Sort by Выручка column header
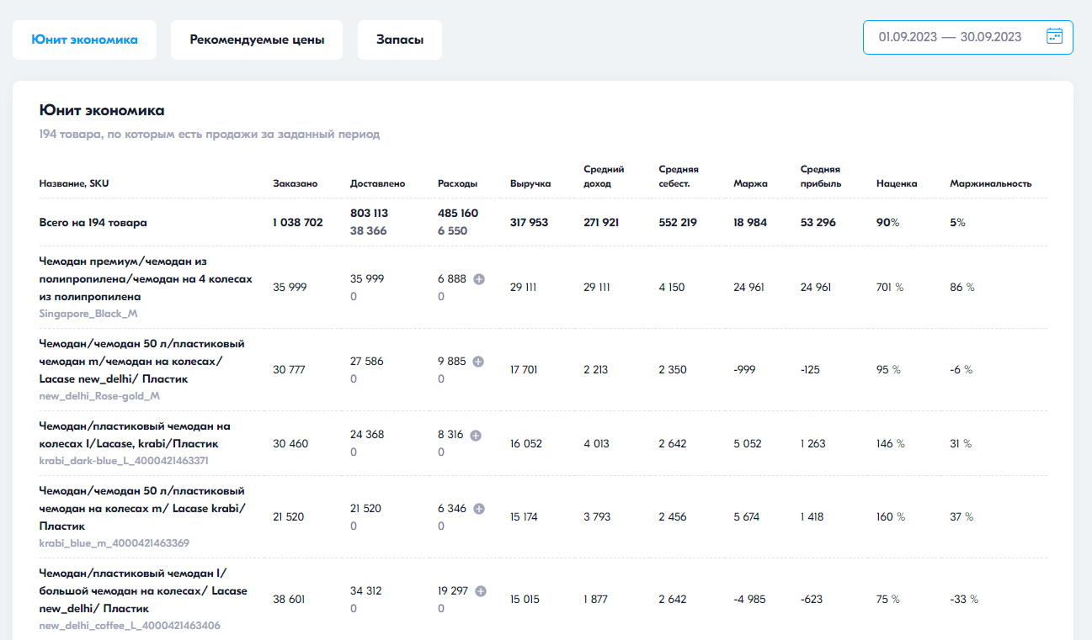The width and height of the screenshot is (1092, 640). (530, 183)
